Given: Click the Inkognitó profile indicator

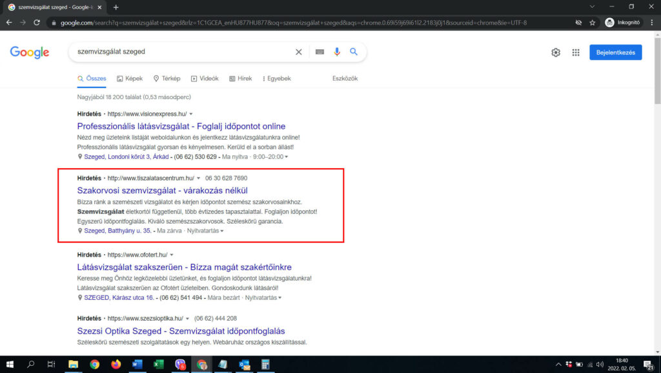Looking at the screenshot, I should [623, 23].
